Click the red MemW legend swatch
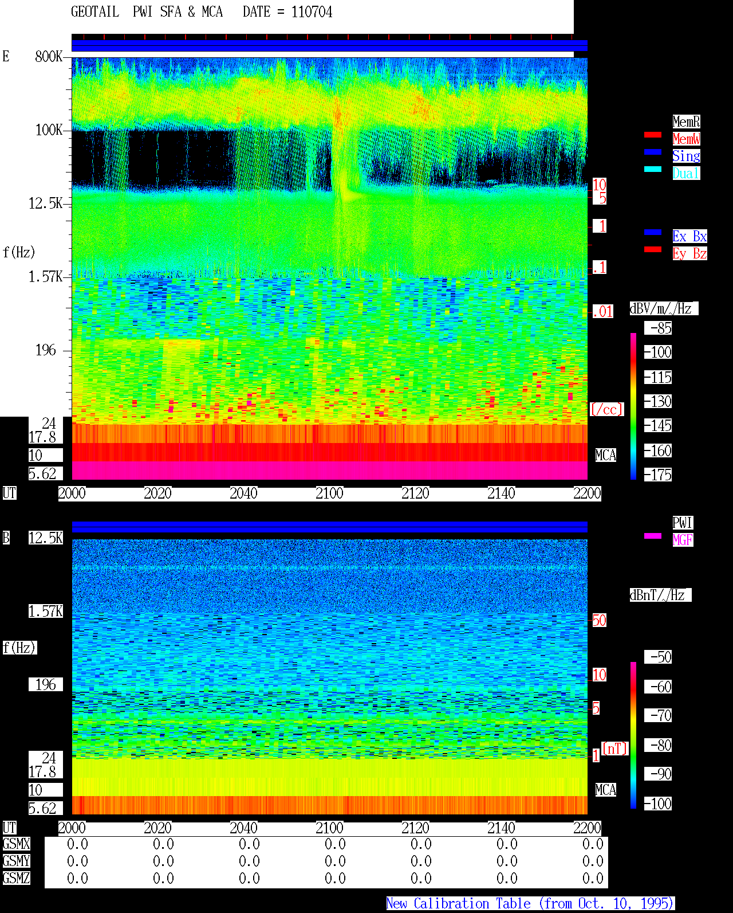 pyautogui.click(x=653, y=135)
